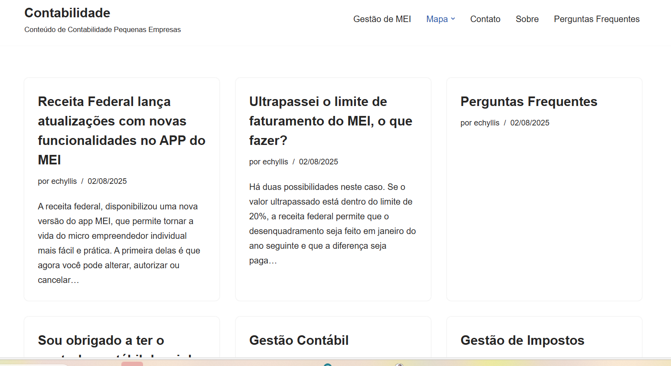
Task: Open the Mapa menu item
Action: click(437, 19)
